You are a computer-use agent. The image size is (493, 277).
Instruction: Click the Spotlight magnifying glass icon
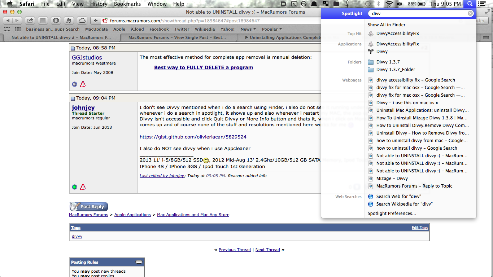click(x=470, y=4)
